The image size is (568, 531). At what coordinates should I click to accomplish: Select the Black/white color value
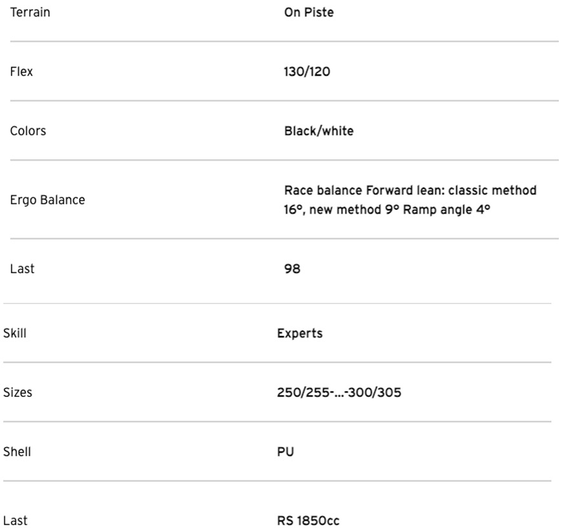(x=319, y=131)
